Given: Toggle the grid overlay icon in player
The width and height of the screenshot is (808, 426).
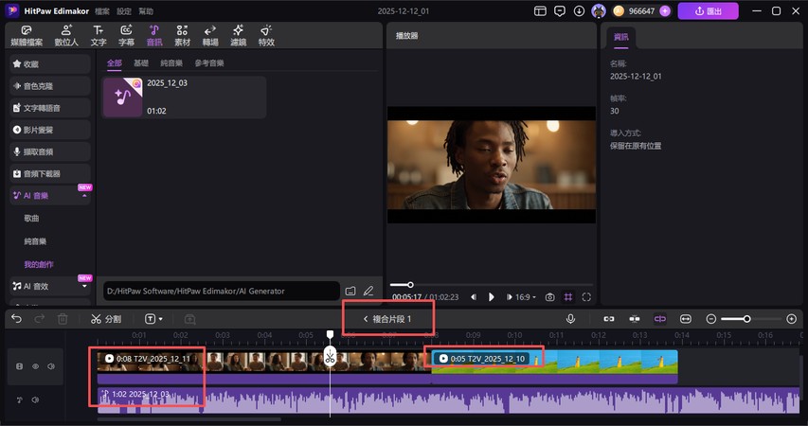Looking at the screenshot, I should tap(567, 297).
